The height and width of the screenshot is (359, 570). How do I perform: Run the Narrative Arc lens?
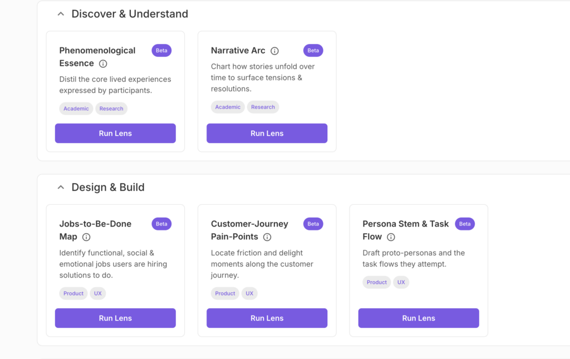point(267,134)
